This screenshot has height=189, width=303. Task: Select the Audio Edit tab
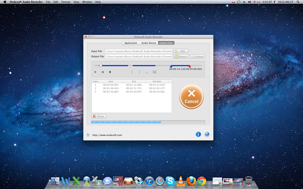(166, 43)
